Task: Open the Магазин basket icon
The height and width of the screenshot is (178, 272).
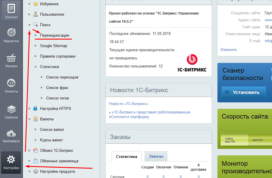Action: coord(11,58)
